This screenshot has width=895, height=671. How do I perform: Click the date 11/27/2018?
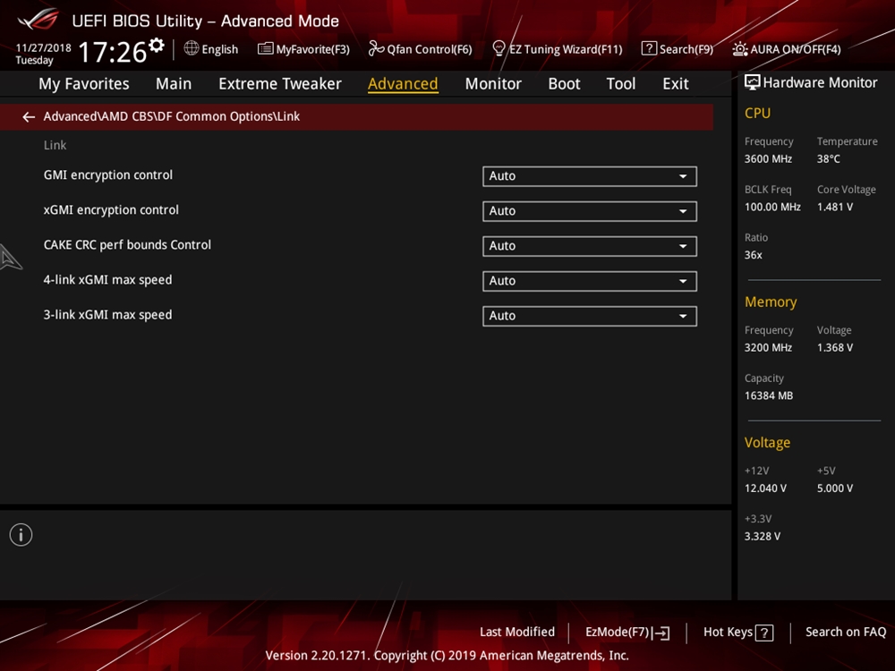43,48
